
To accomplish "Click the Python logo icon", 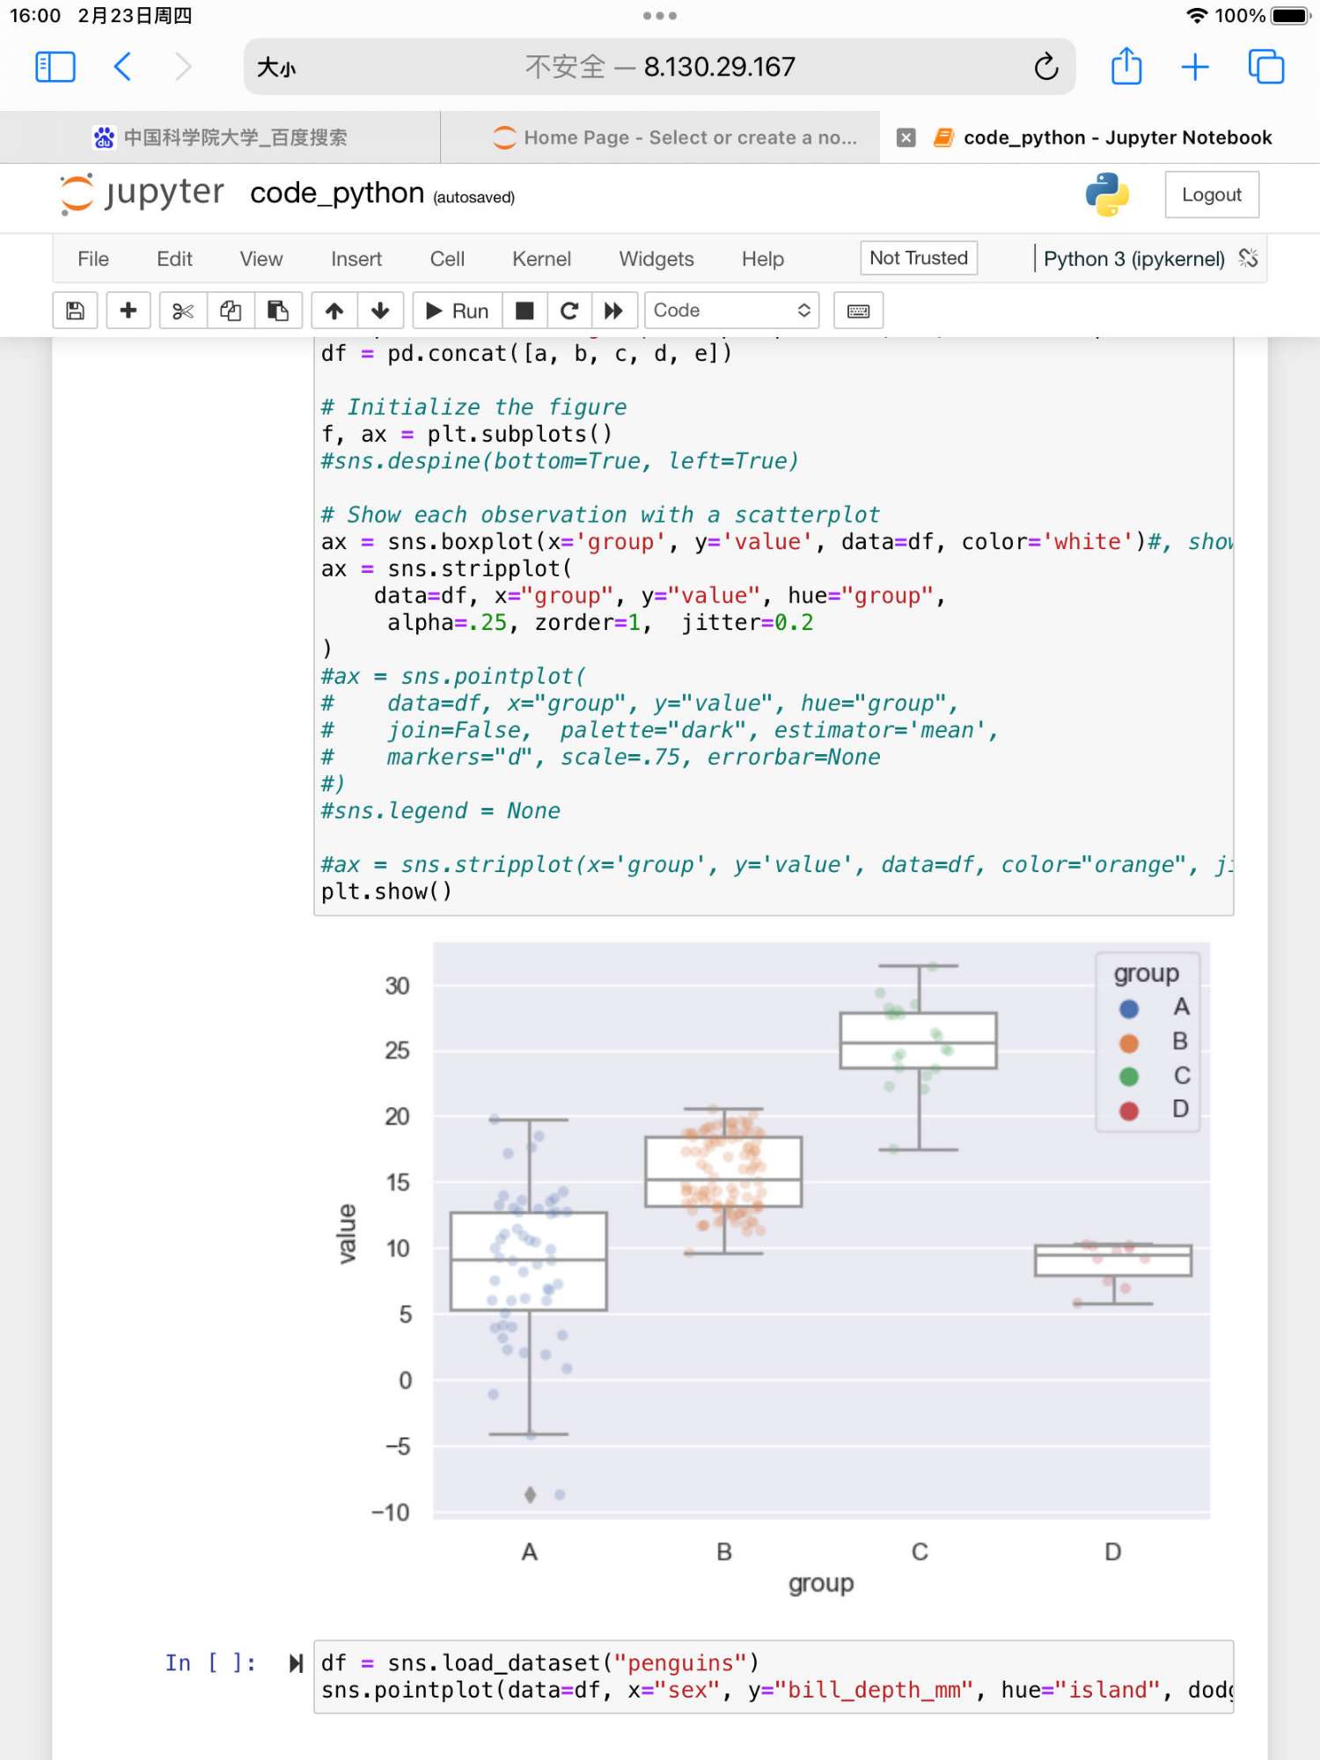I will tap(1107, 194).
